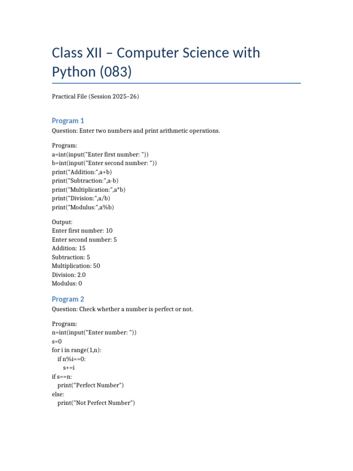Click the code line 's=0'

point(57,342)
